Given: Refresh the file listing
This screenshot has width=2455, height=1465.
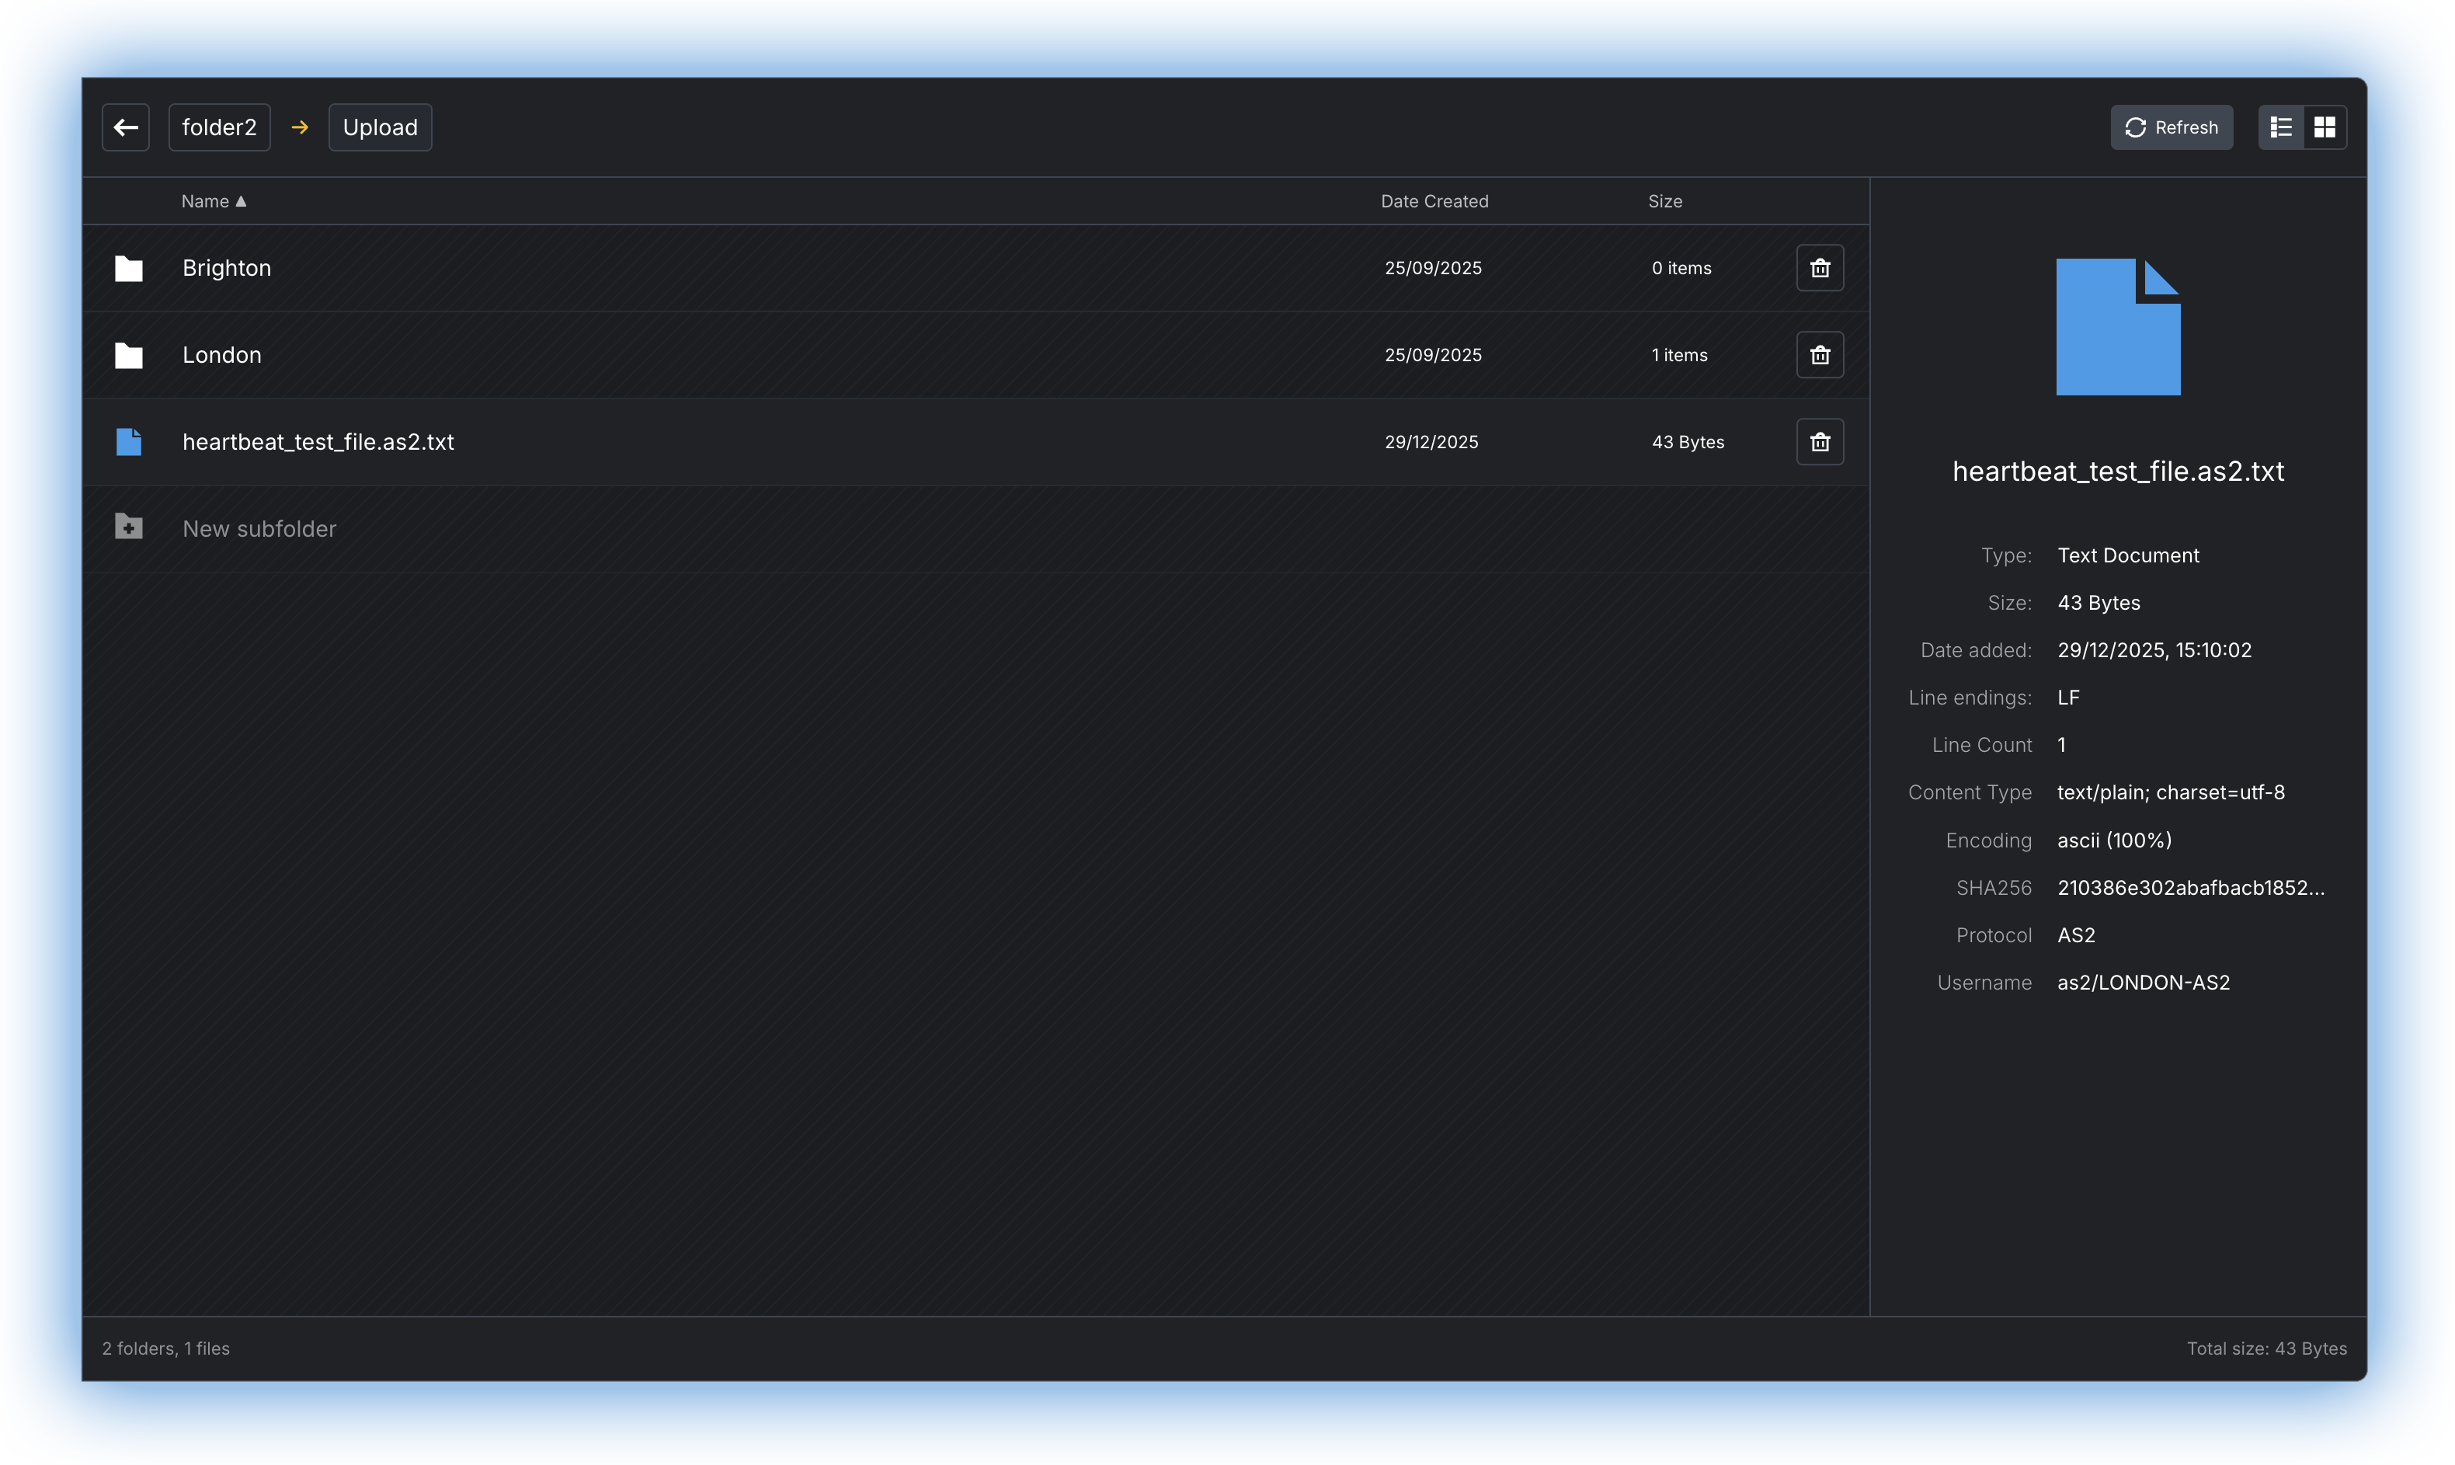Looking at the screenshot, I should pyautogui.click(x=2171, y=127).
